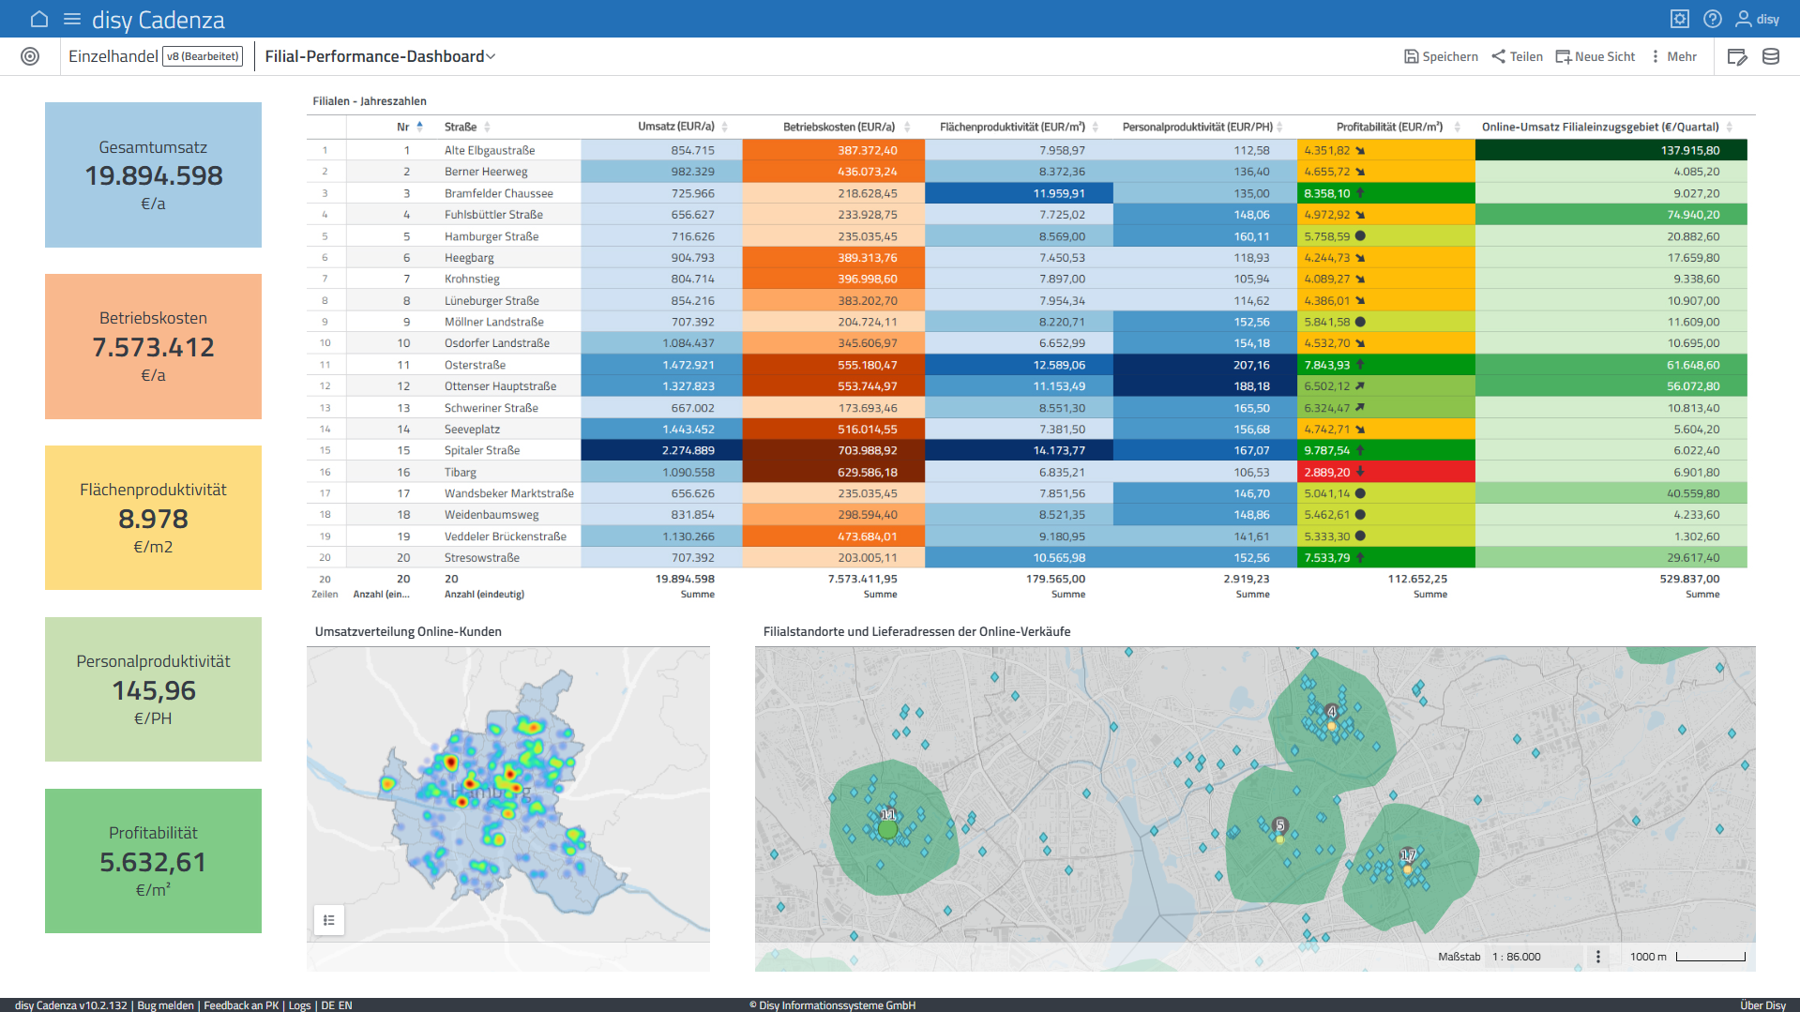Click the edit dashboard design icon
This screenshot has width=1800, height=1012.
(x=1736, y=57)
